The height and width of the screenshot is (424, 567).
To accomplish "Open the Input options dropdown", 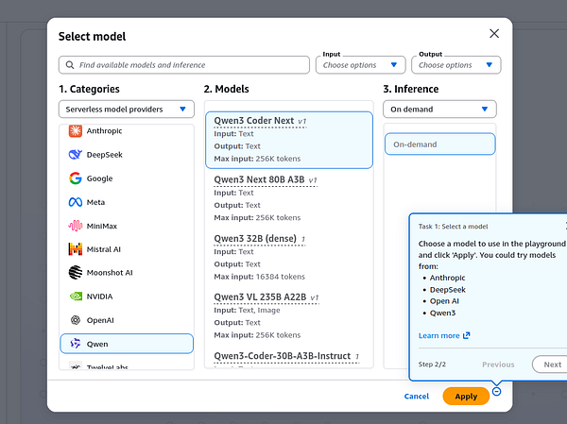I will 361,65.
